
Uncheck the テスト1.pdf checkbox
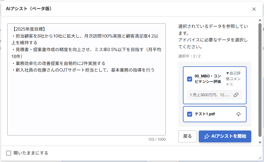190,114
